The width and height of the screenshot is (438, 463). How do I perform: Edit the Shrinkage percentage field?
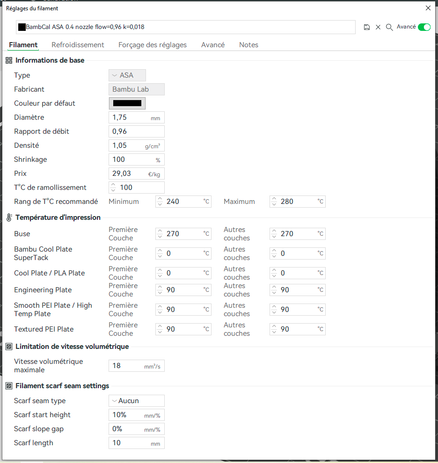tap(137, 159)
